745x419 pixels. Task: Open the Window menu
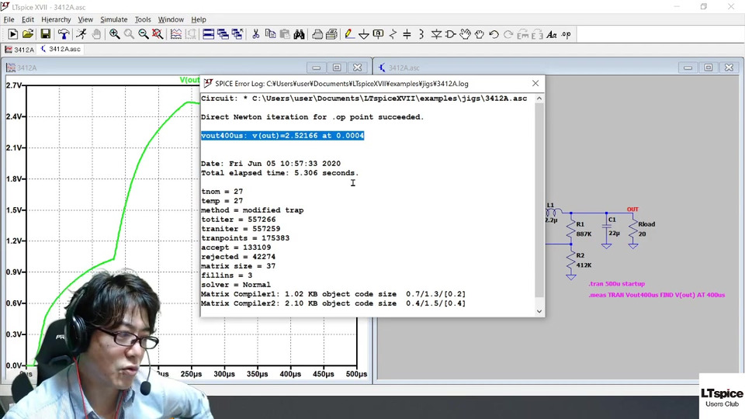coord(171,19)
